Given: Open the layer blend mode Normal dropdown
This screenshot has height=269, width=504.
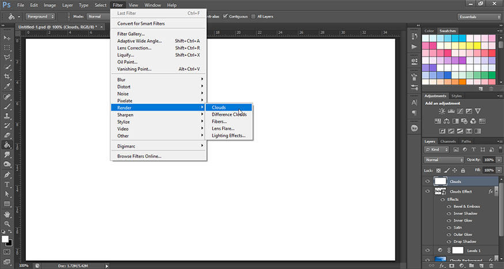Looking at the screenshot, I should 444,160.
